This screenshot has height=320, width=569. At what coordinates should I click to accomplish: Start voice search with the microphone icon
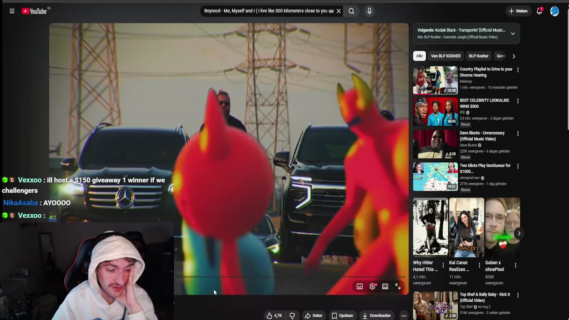click(x=369, y=11)
